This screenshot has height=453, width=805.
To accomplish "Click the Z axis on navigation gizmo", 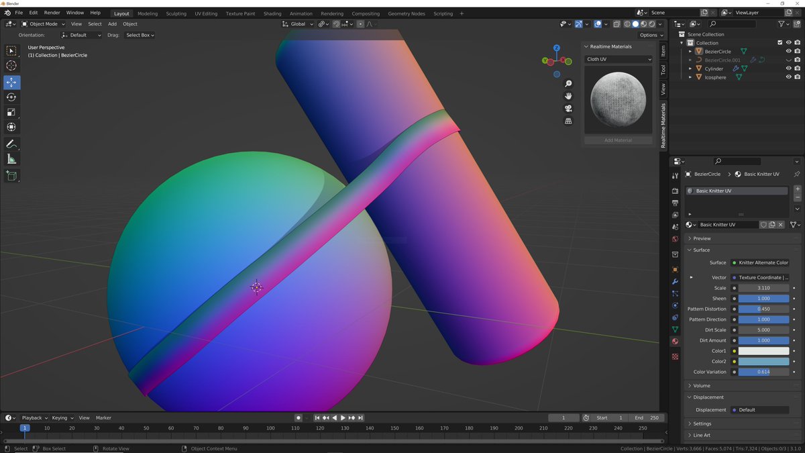I will pyautogui.click(x=557, y=48).
